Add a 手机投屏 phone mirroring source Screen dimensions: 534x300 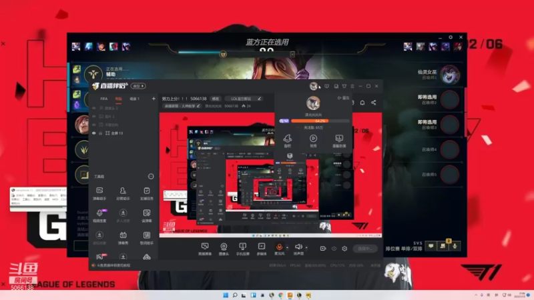coord(243,249)
